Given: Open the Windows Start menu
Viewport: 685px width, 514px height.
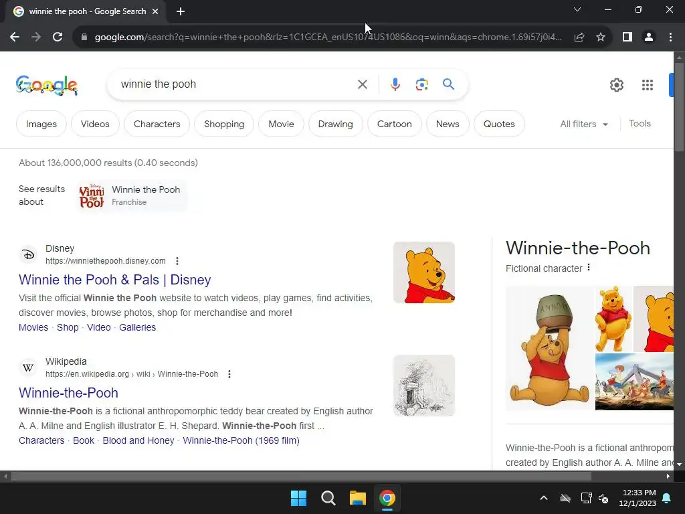Looking at the screenshot, I should 299,498.
